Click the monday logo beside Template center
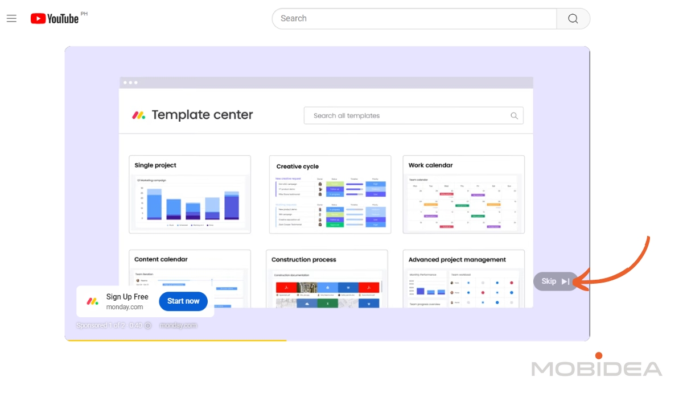The height and width of the screenshot is (398, 683). (x=139, y=115)
